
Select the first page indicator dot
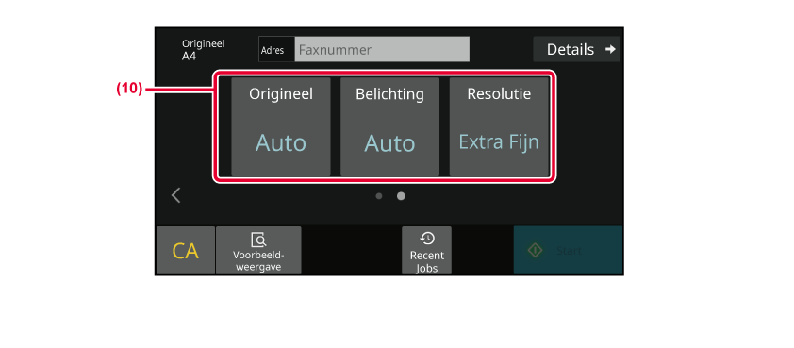pos(379,196)
